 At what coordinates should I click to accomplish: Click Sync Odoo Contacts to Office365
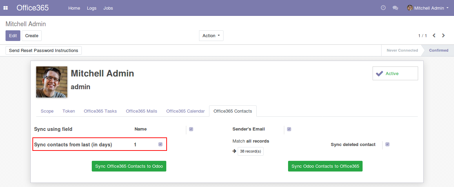pyautogui.click(x=325, y=166)
